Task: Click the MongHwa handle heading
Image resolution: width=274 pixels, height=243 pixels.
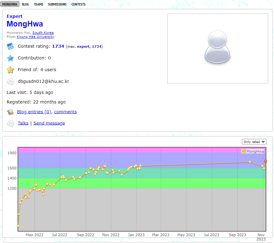Action: click(25, 24)
